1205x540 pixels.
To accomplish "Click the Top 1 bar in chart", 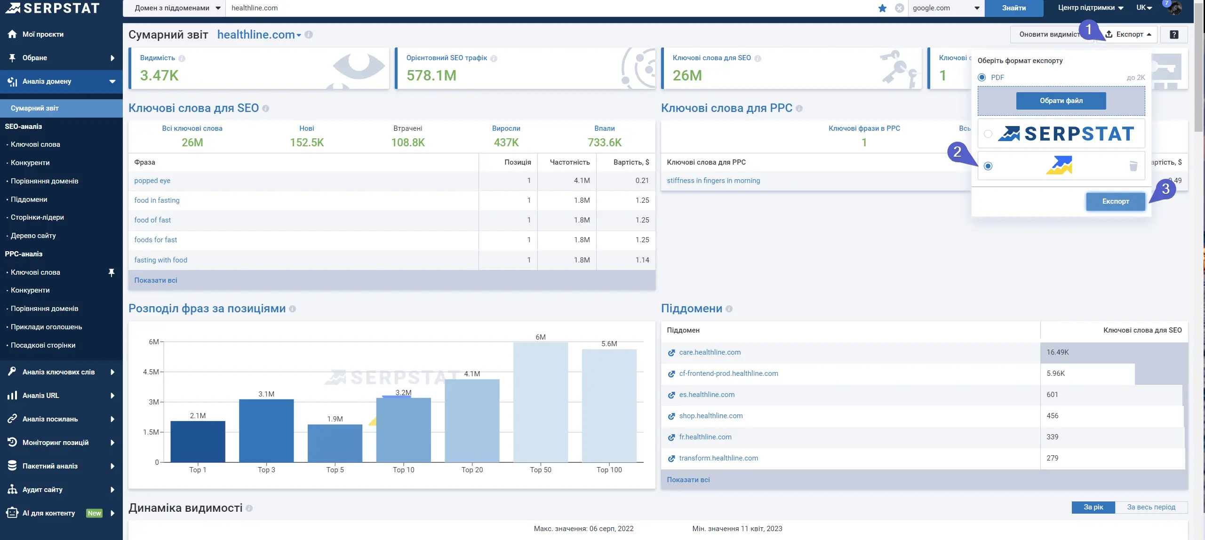I will 198,441.
